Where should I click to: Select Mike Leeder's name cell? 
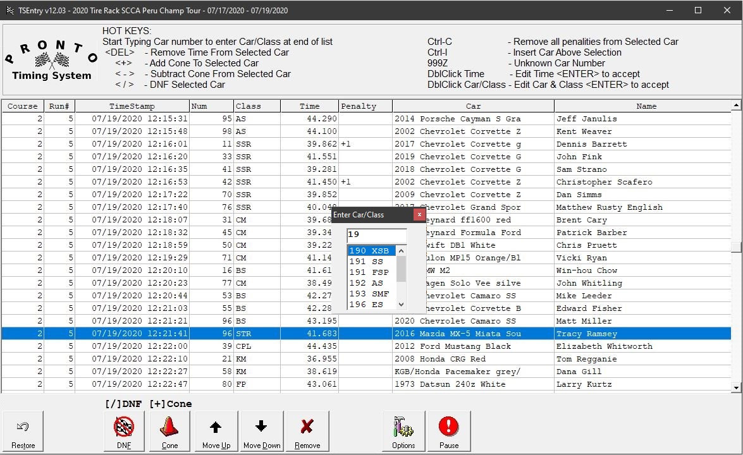(642, 296)
